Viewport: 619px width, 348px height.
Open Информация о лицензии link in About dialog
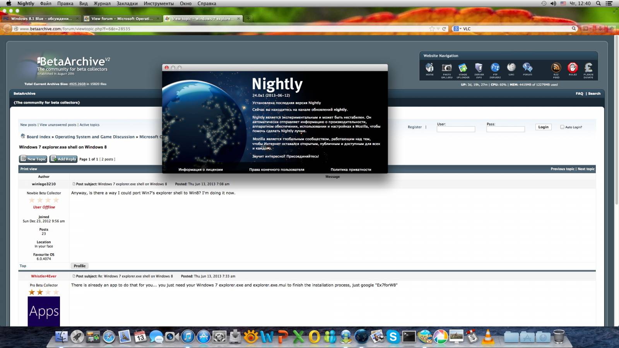pyautogui.click(x=200, y=169)
